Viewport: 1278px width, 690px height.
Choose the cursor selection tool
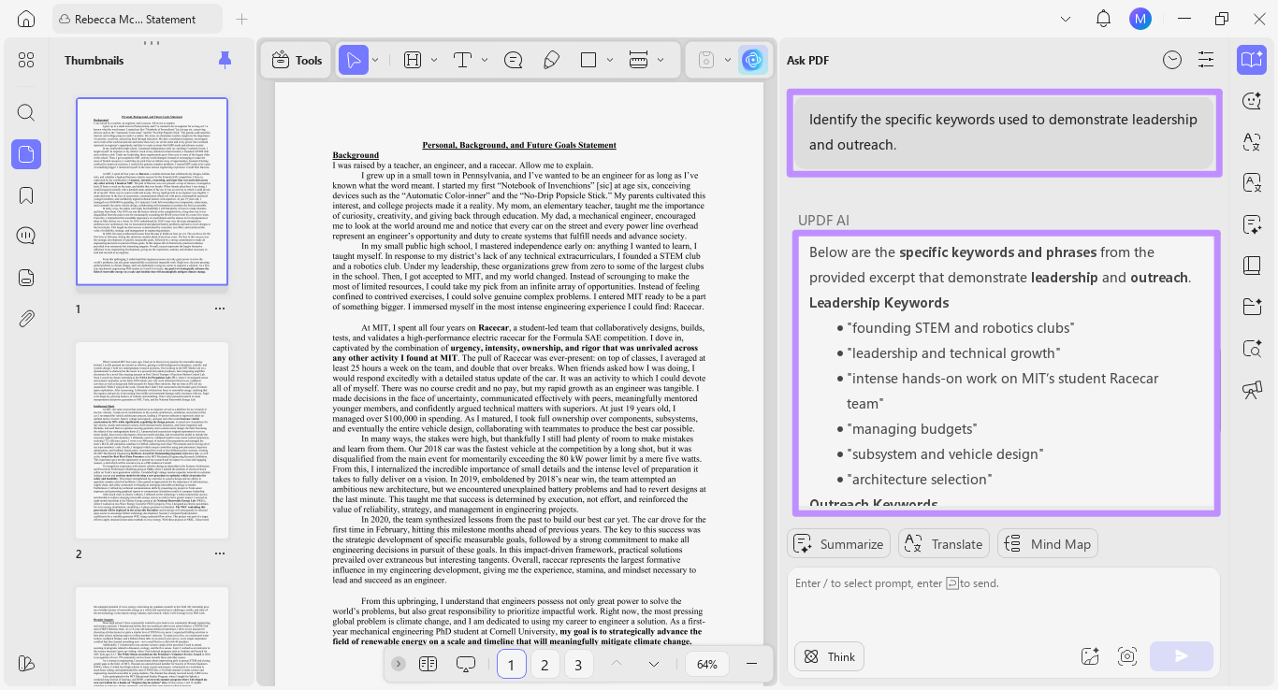click(353, 60)
